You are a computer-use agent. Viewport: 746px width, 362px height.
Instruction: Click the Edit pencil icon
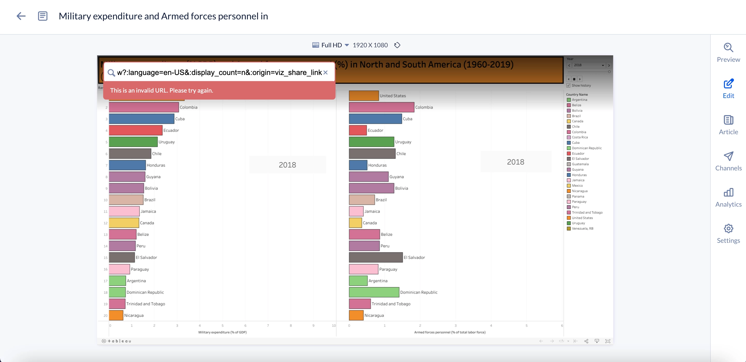(x=728, y=84)
